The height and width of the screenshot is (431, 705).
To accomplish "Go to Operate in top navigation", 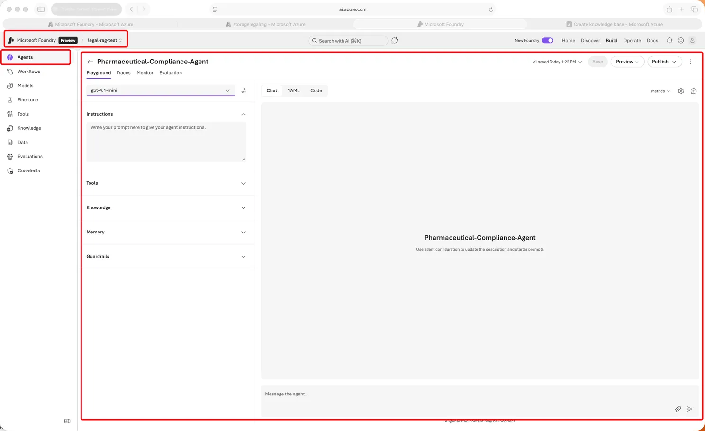I will point(632,41).
